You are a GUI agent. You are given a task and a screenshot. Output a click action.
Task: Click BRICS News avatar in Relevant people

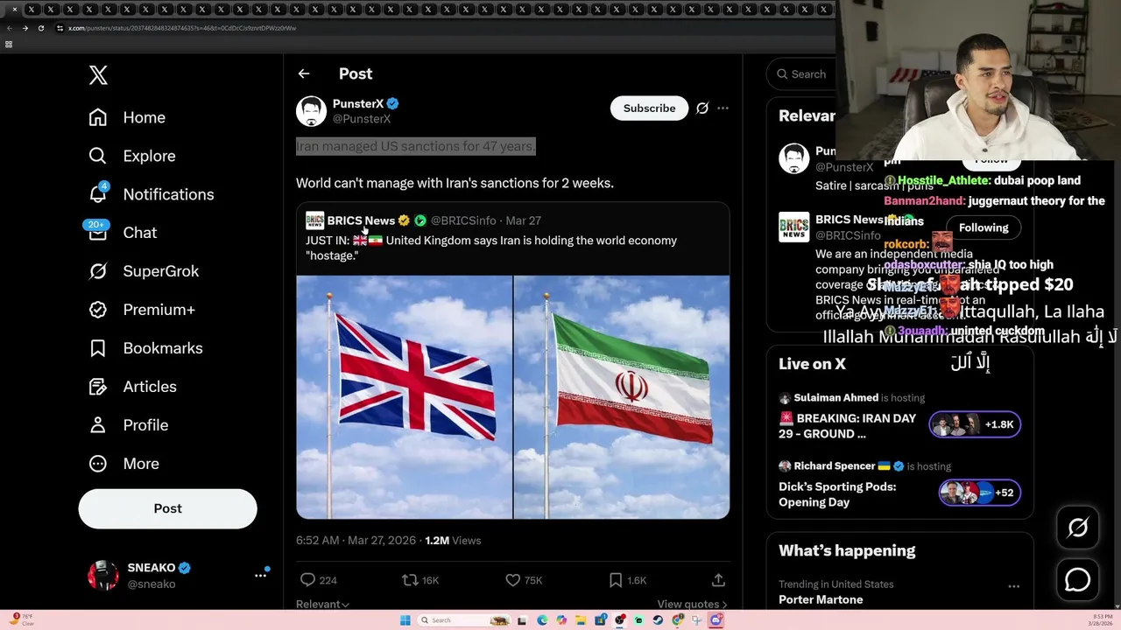click(794, 227)
